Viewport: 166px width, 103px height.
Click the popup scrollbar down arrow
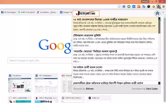tap(159, 83)
